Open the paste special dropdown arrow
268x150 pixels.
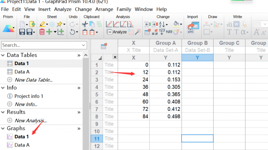[x=97, y=32]
